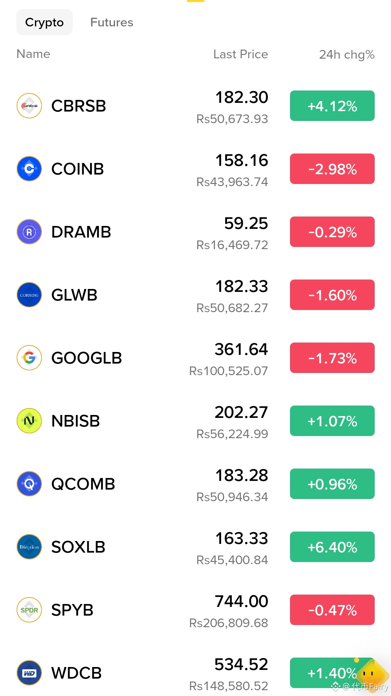Tap the Corning GLWB icon
This screenshot has width=391, height=696.
tap(29, 295)
